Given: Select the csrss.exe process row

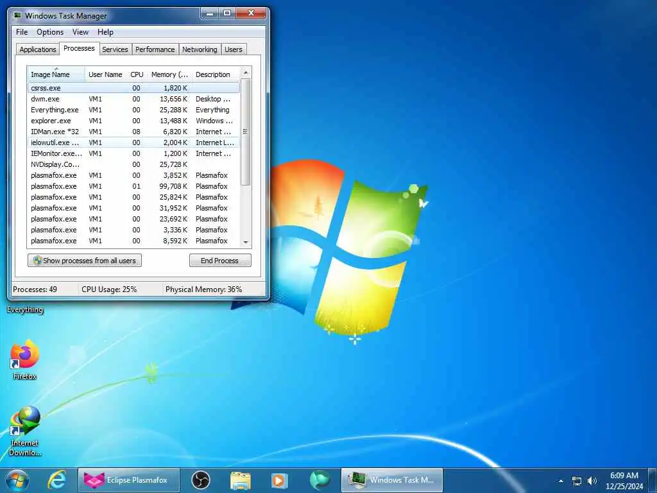Looking at the screenshot, I should pos(133,88).
